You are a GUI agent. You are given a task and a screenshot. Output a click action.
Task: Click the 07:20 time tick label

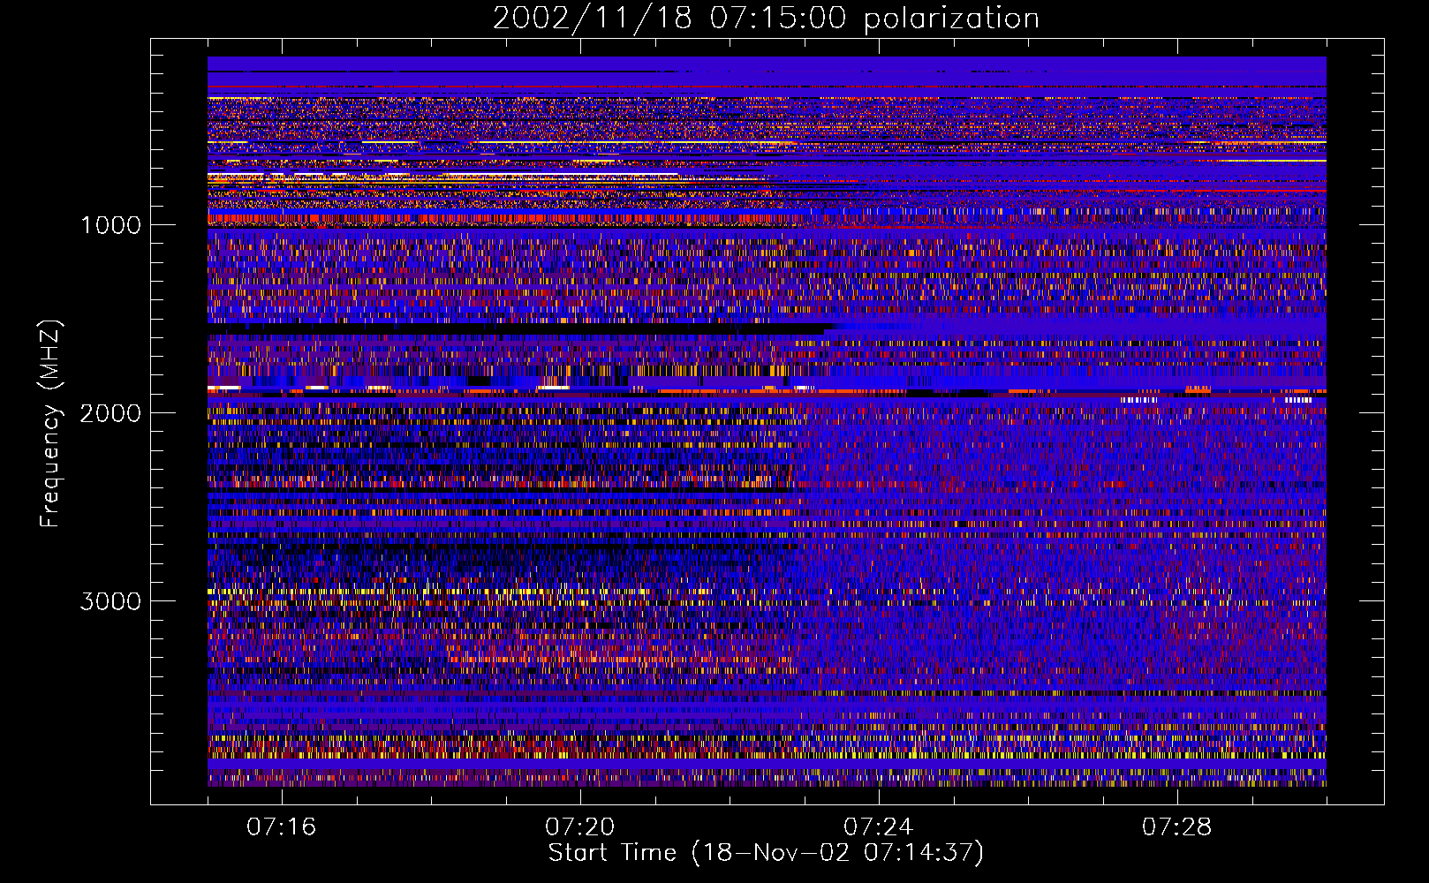pos(580,827)
